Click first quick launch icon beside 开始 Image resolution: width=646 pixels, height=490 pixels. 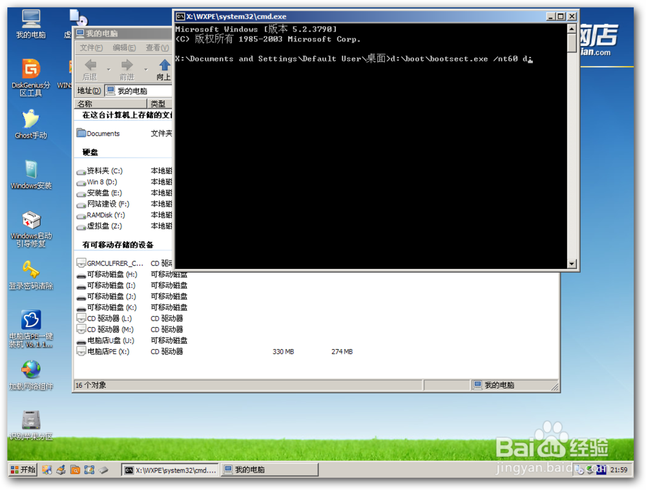click(47, 470)
